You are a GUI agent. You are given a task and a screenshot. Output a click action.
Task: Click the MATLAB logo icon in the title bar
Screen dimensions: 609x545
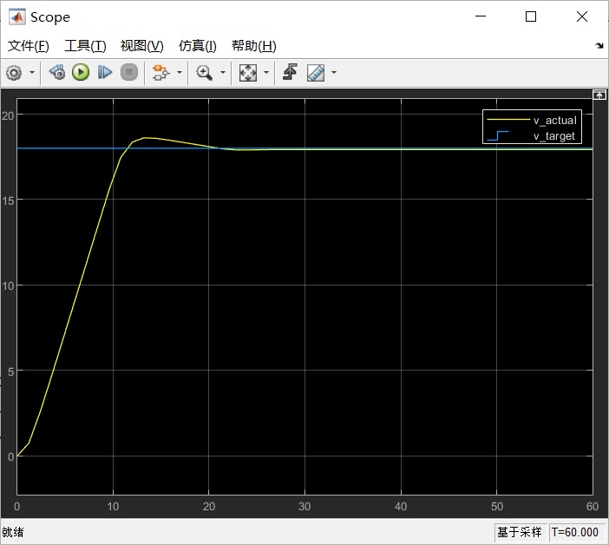pos(17,17)
